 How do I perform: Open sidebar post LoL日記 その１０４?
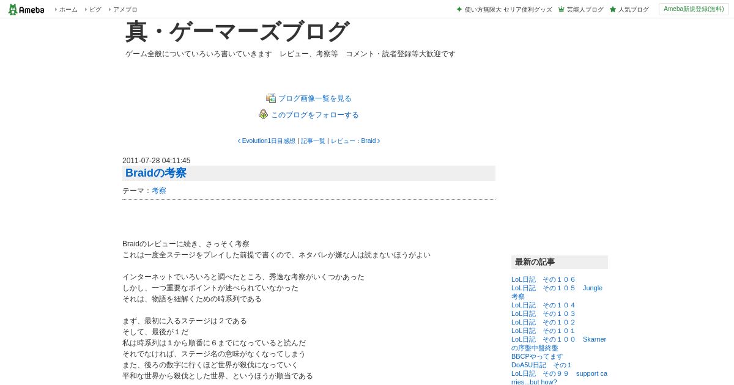click(543, 305)
